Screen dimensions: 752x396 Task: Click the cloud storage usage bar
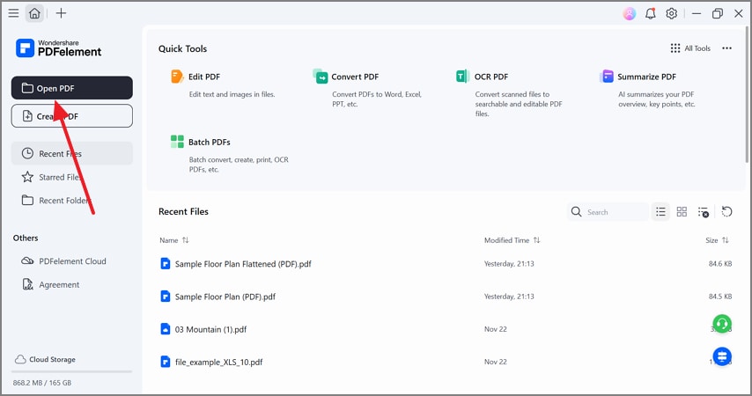72,371
